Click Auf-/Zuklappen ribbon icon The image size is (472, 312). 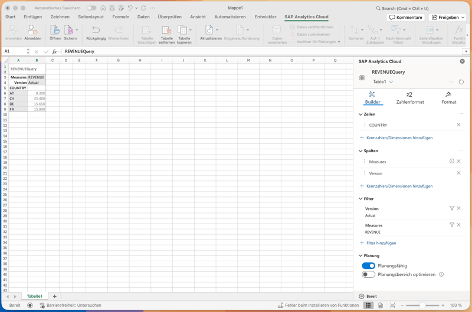[373, 30]
